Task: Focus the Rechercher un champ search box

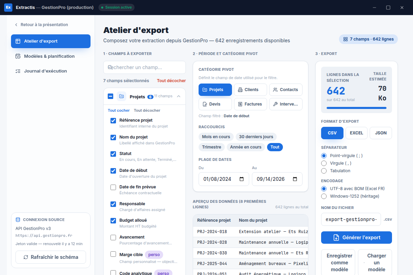Action: click(x=145, y=67)
